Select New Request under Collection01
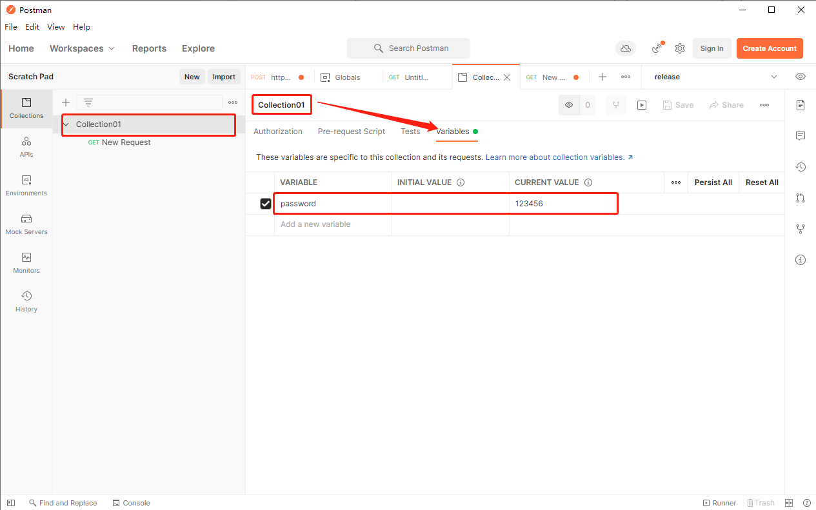816x510 pixels. click(126, 142)
